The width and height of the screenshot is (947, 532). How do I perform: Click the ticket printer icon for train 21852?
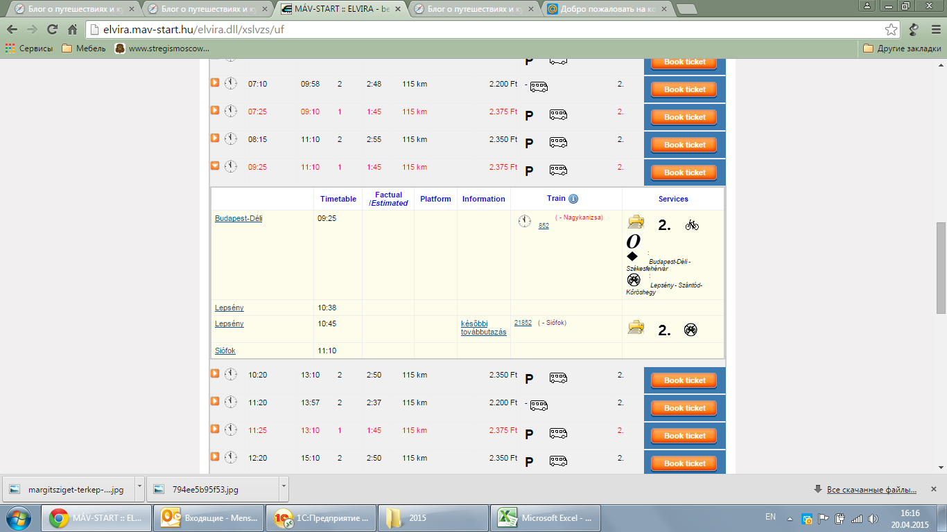pyautogui.click(x=636, y=328)
